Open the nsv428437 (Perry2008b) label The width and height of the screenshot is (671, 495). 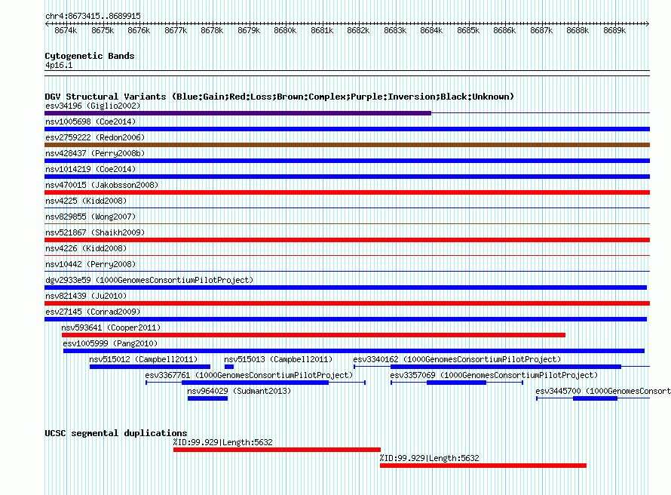[x=95, y=153]
